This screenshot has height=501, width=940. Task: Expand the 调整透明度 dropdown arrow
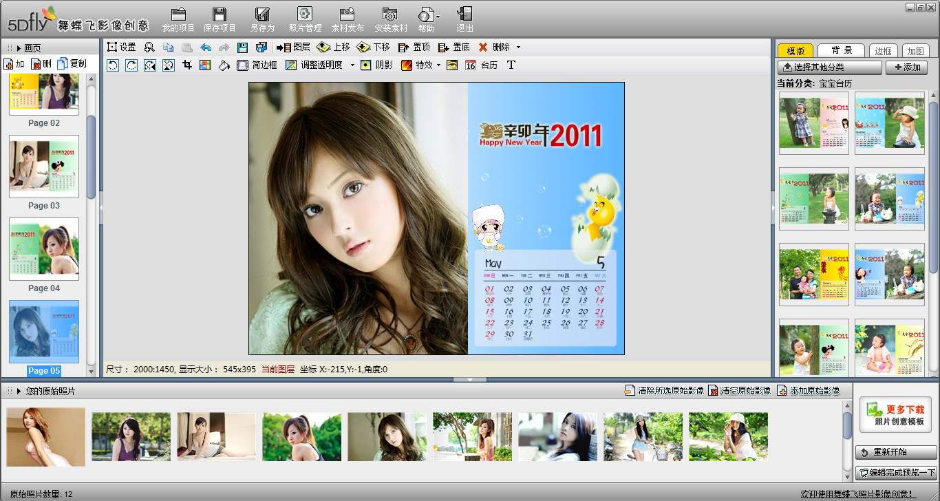352,65
